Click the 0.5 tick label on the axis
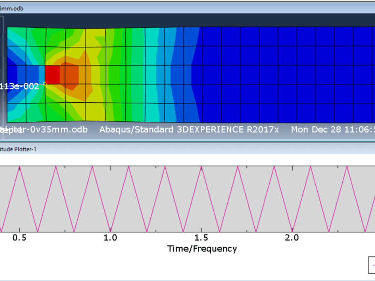The image size is (375, 281). (x=20, y=237)
